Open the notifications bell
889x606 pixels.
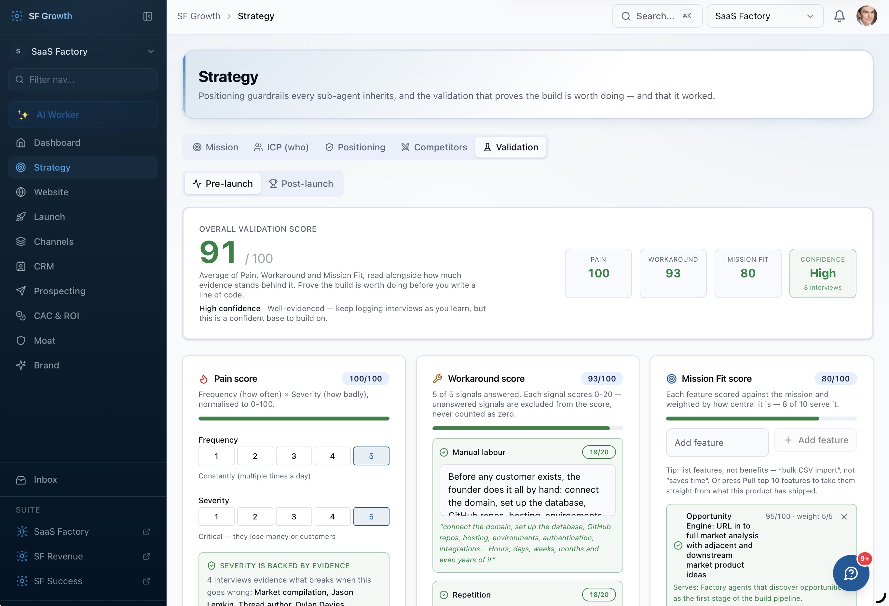[839, 16]
